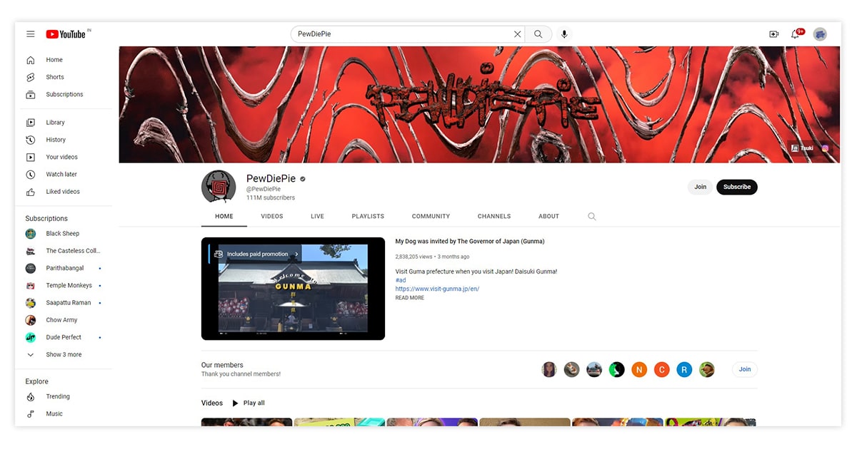The image size is (857, 449).
Task: Play the Gunma featured video
Action: 293,292
